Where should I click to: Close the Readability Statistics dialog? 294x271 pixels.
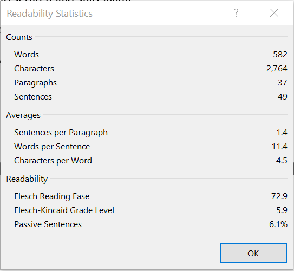(274, 13)
